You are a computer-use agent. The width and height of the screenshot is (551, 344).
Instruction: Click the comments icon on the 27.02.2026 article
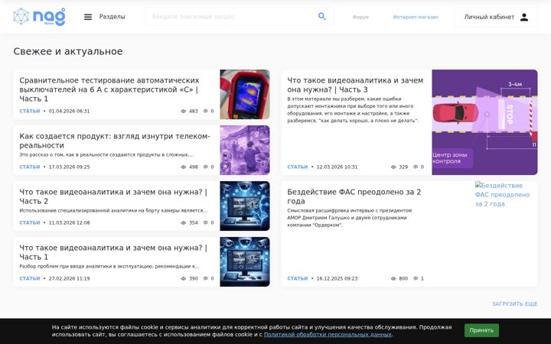click(x=206, y=278)
